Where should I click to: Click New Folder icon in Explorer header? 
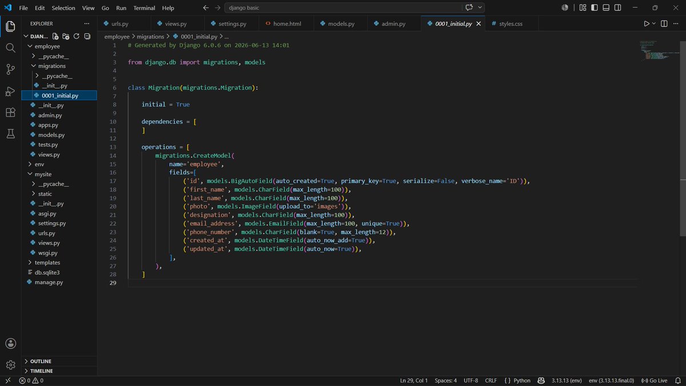click(66, 36)
